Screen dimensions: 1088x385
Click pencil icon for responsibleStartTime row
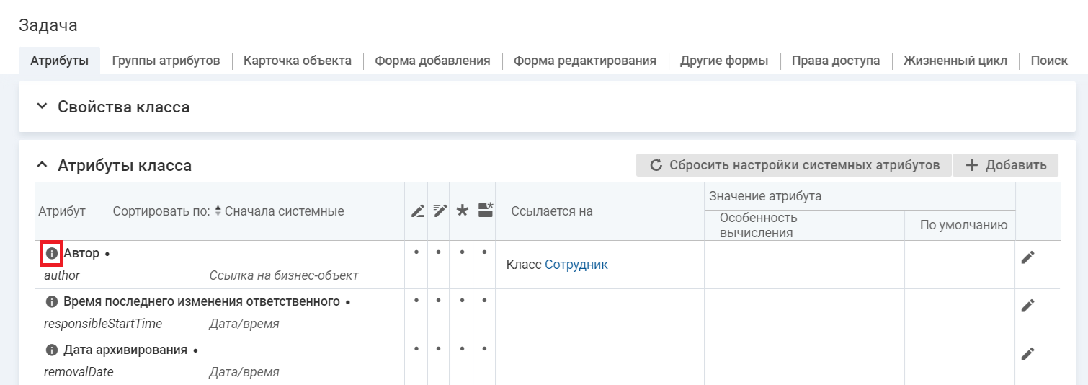(1027, 306)
